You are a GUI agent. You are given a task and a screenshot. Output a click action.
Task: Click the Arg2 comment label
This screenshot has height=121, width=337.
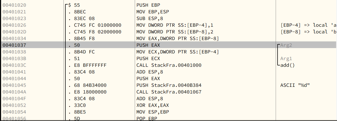pyautogui.click(x=286, y=45)
